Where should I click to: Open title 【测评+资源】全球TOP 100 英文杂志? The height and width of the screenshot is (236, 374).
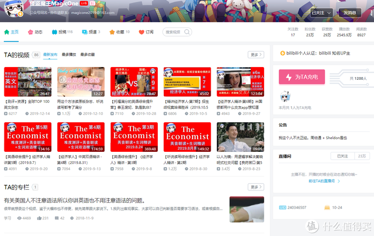coord(27,105)
